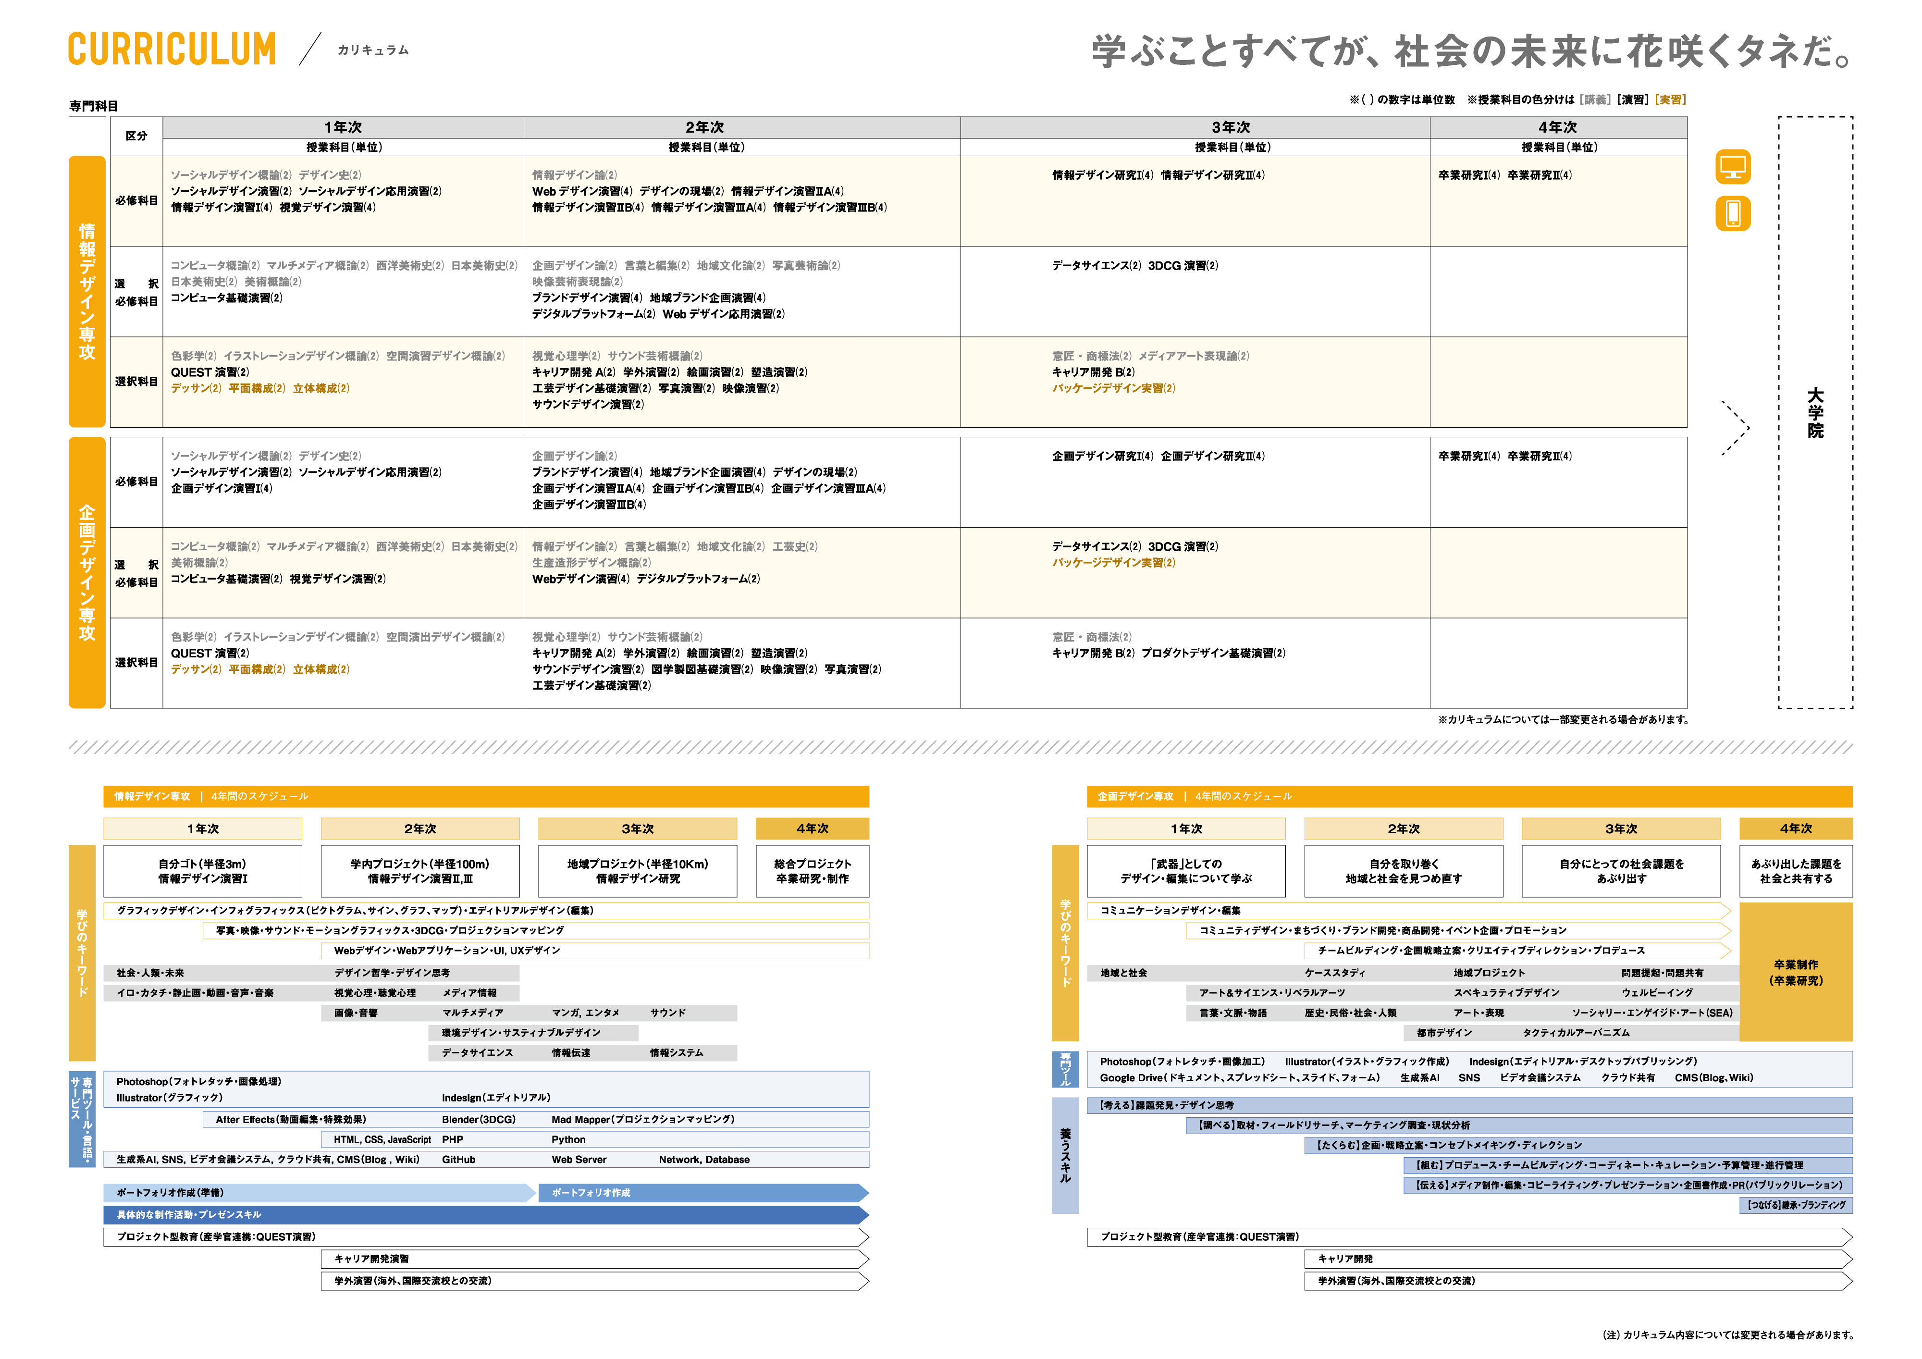Click the box 学内プロジェクト(半径100m)

(x=420, y=871)
